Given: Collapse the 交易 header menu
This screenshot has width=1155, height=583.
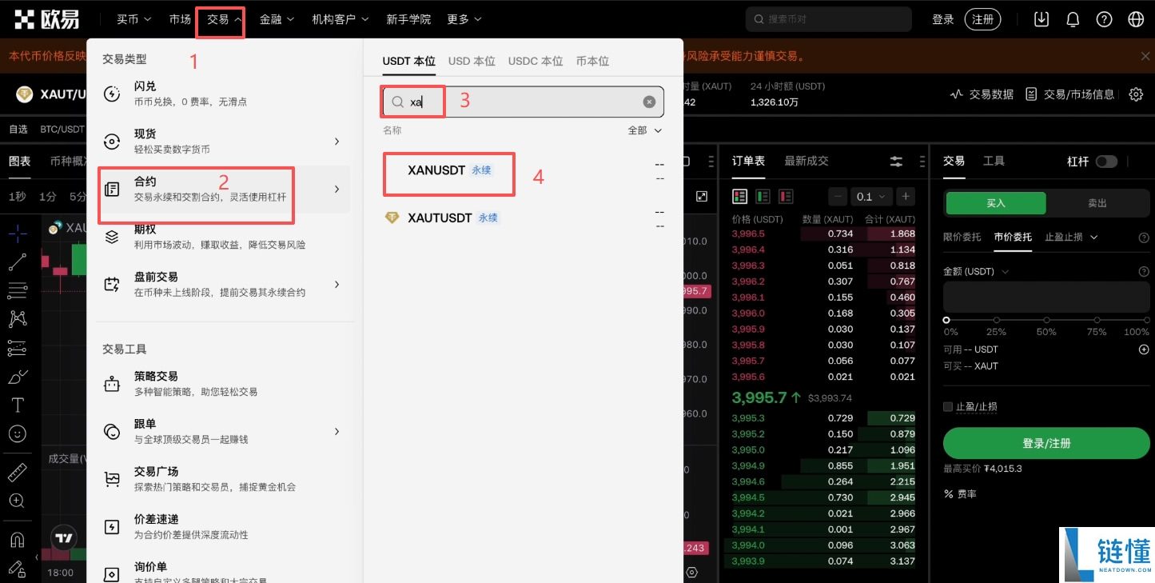Looking at the screenshot, I should pos(224,19).
